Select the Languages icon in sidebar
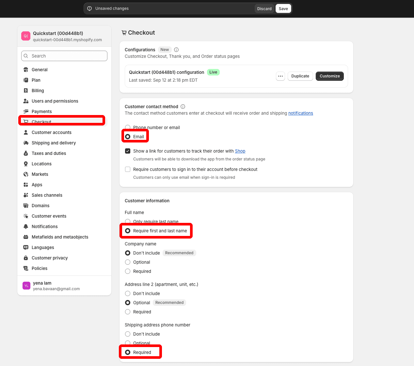Screen dimensions: 414x366 click(x=26, y=247)
